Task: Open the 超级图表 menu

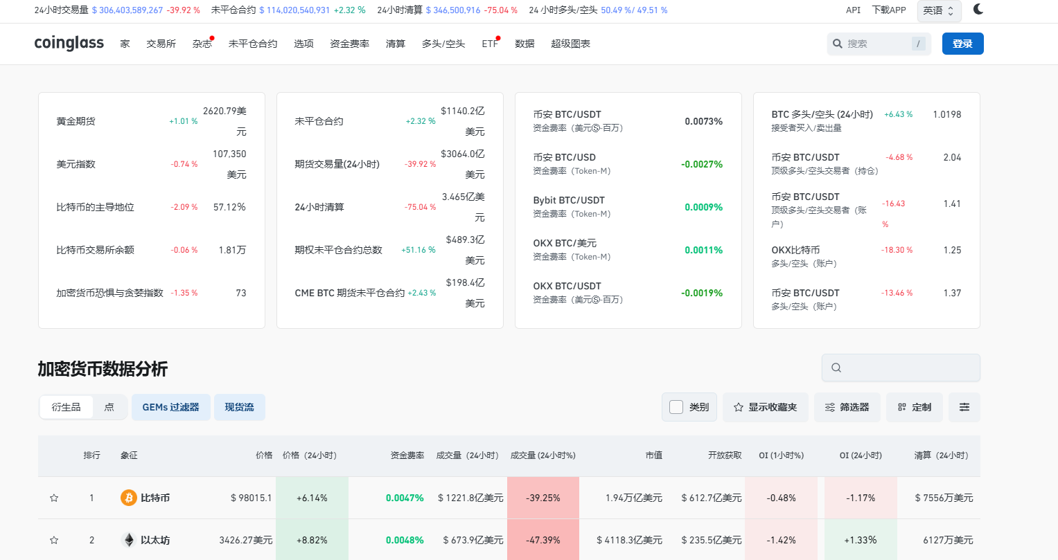Action: [x=571, y=44]
